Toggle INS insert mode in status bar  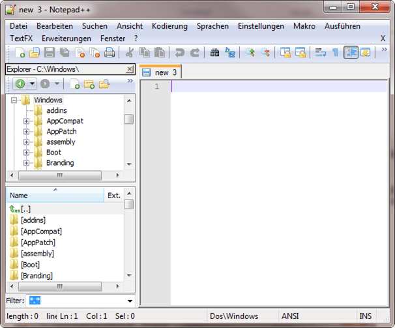tap(365, 316)
